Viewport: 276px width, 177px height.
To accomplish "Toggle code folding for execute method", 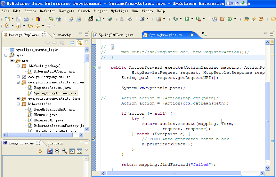I will pyautogui.click(x=99, y=67).
